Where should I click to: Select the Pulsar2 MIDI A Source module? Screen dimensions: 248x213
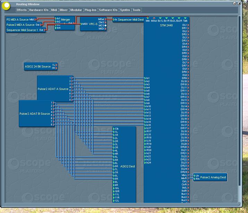coord(23,25)
